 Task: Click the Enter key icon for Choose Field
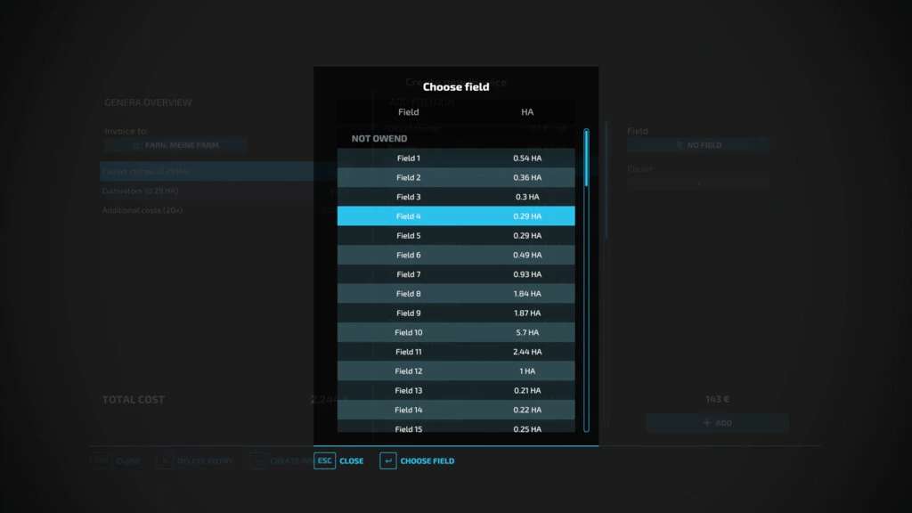pyautogui.click(x=387, y=460)
